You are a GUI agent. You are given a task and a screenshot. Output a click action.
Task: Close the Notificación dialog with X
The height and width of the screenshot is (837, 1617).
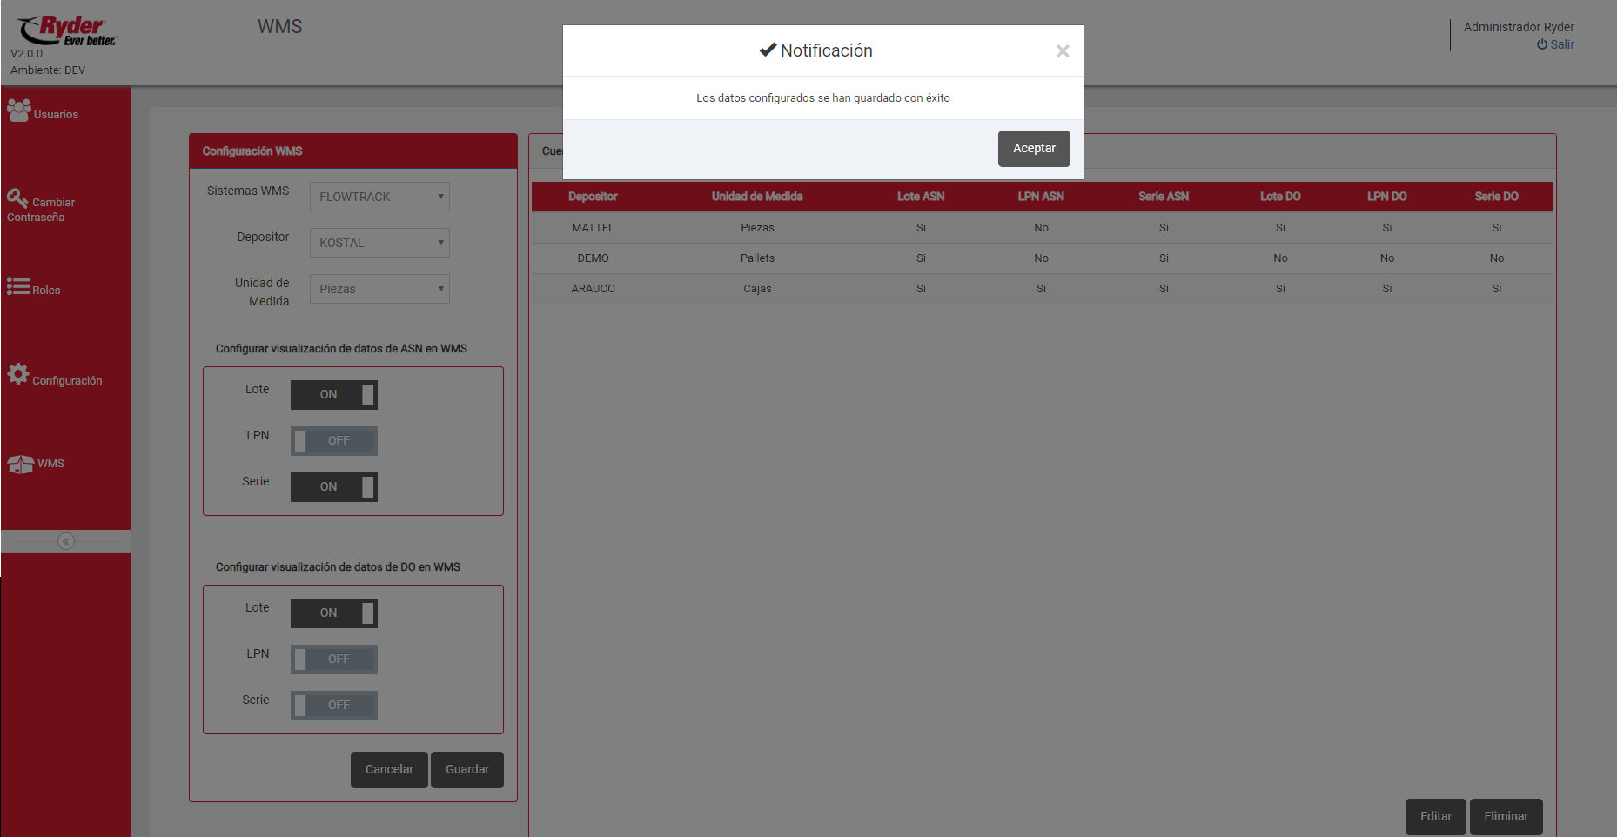pos(1063,51)
